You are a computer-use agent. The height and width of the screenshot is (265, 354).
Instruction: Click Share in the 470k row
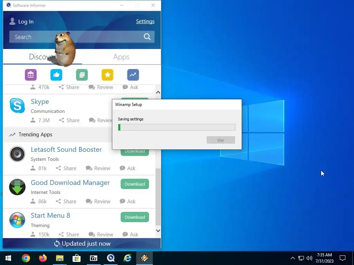[x=69, y=87]
